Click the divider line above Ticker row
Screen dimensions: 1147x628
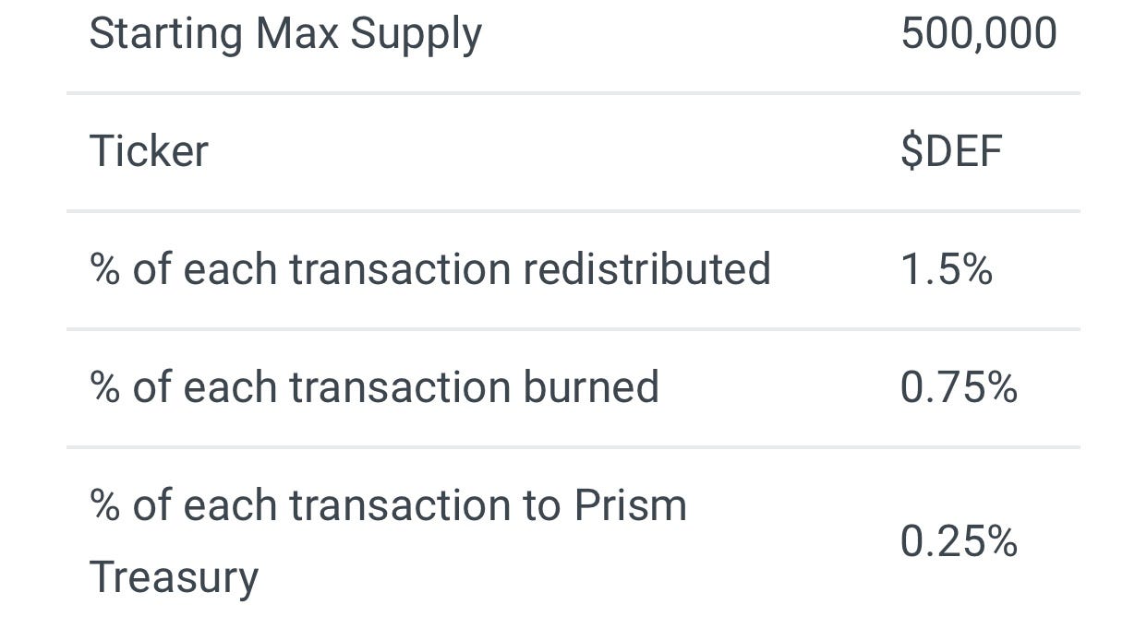[573, 93]
